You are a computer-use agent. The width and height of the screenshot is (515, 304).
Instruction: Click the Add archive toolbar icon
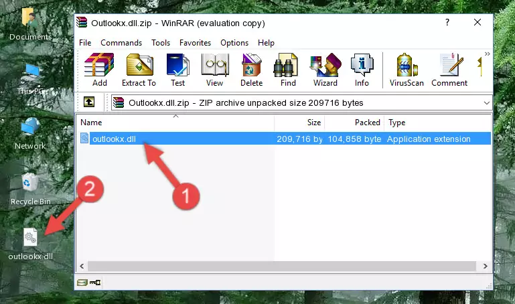coord(99,70)
